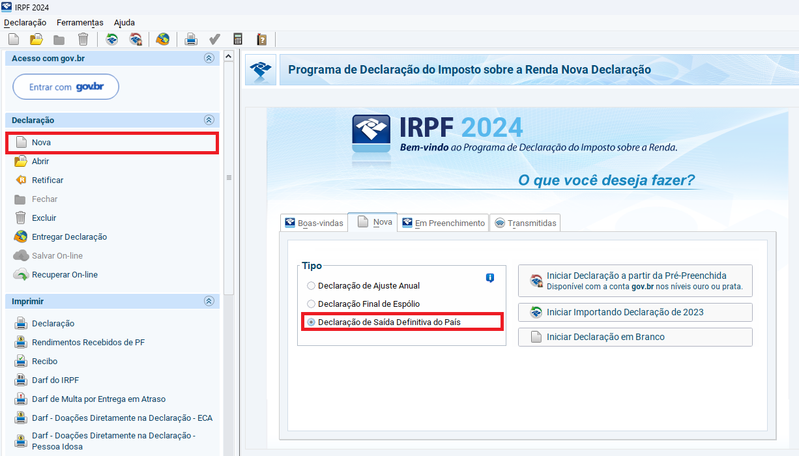
Task: Click the printer icon beside Darf do IRPF
Action: click(x=21, y=380)
